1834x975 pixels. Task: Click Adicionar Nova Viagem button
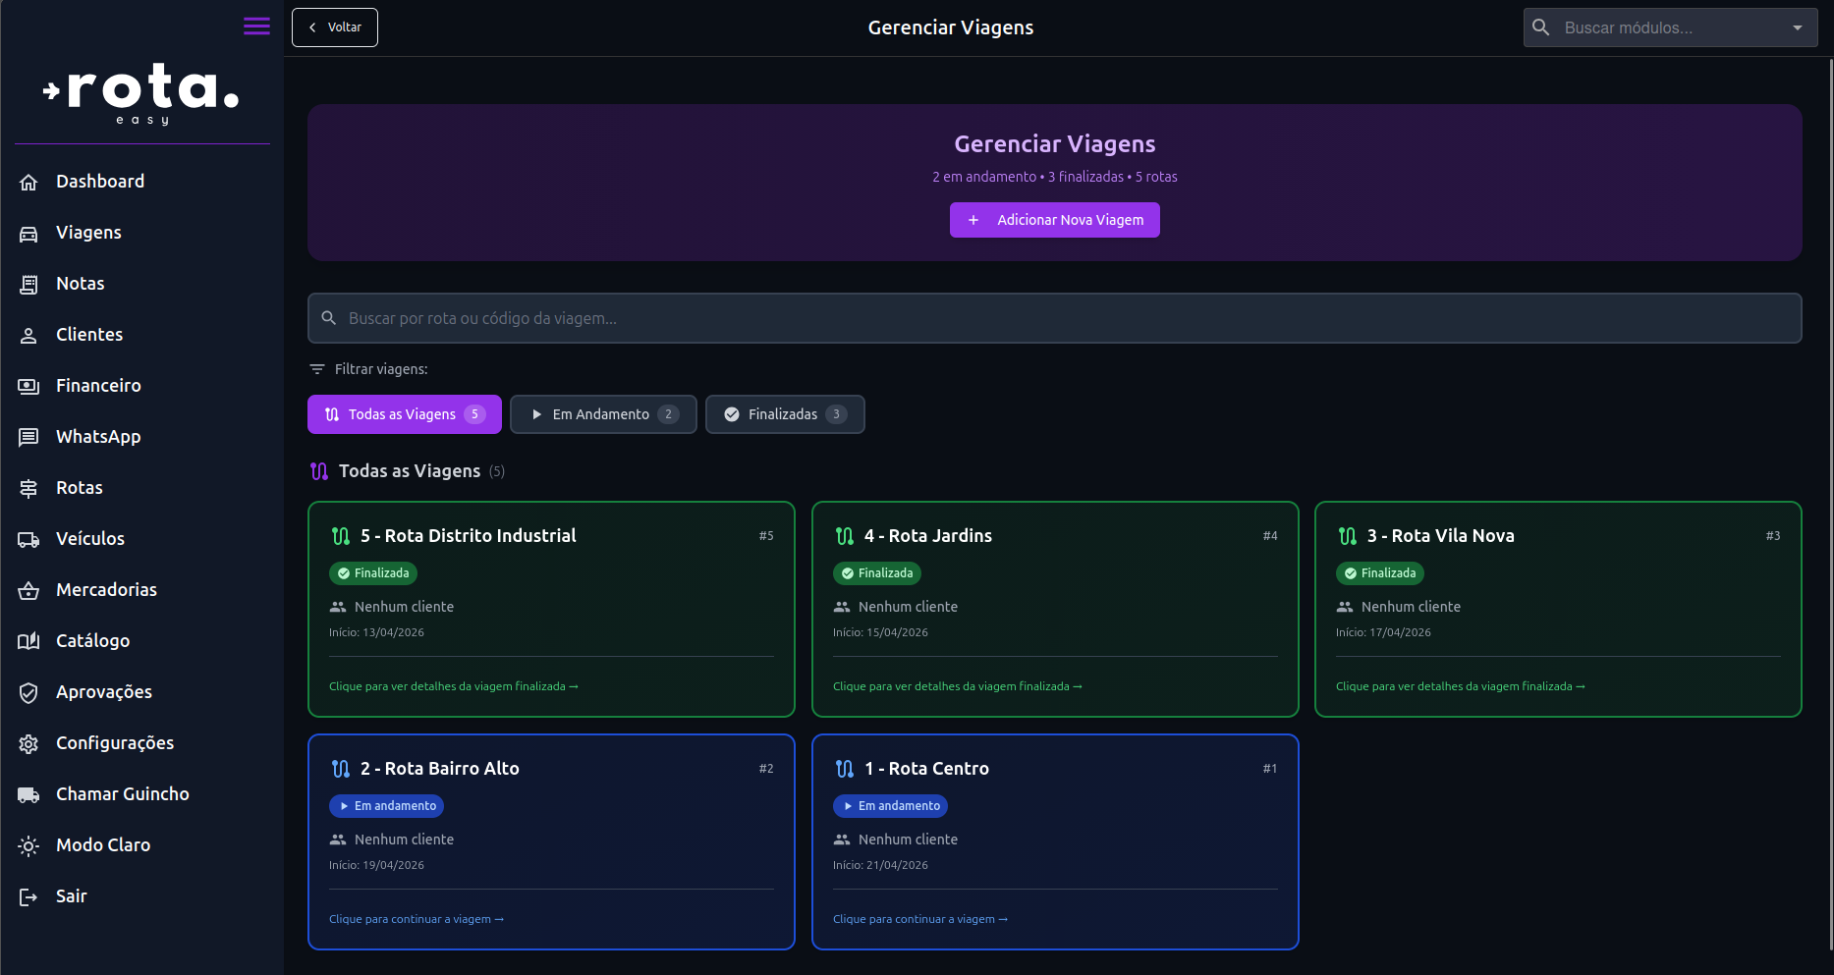1054,220
